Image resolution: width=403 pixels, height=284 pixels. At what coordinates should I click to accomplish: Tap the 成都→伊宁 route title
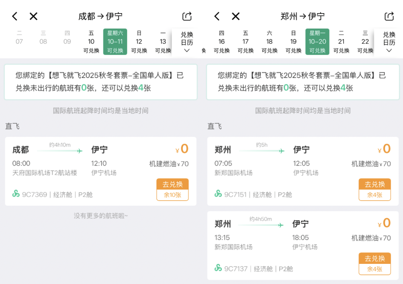click(100, 16)
